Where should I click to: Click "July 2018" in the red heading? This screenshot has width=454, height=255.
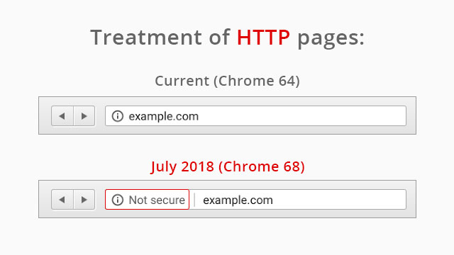(182, 167)
